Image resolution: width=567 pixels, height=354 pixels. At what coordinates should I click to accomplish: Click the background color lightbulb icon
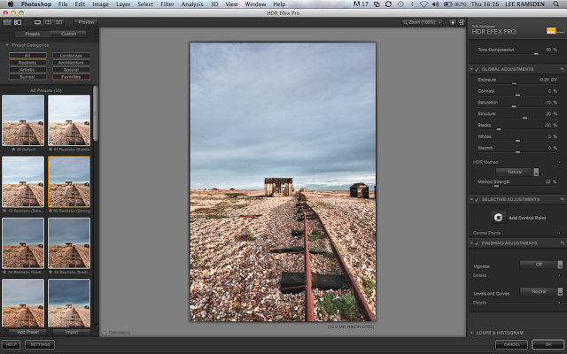[453, 22]
